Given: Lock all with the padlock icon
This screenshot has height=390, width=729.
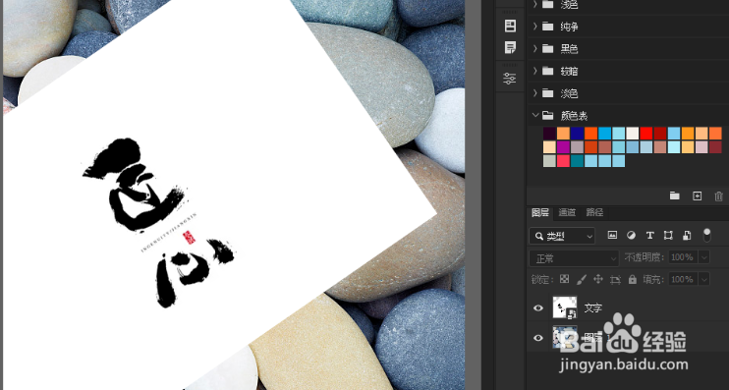Looking at the screenshot, I should coord(633,279).
